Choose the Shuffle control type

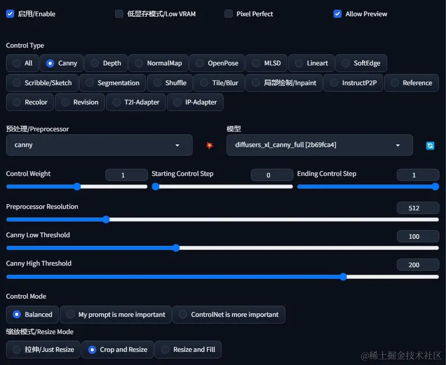[x=170, y=83]
